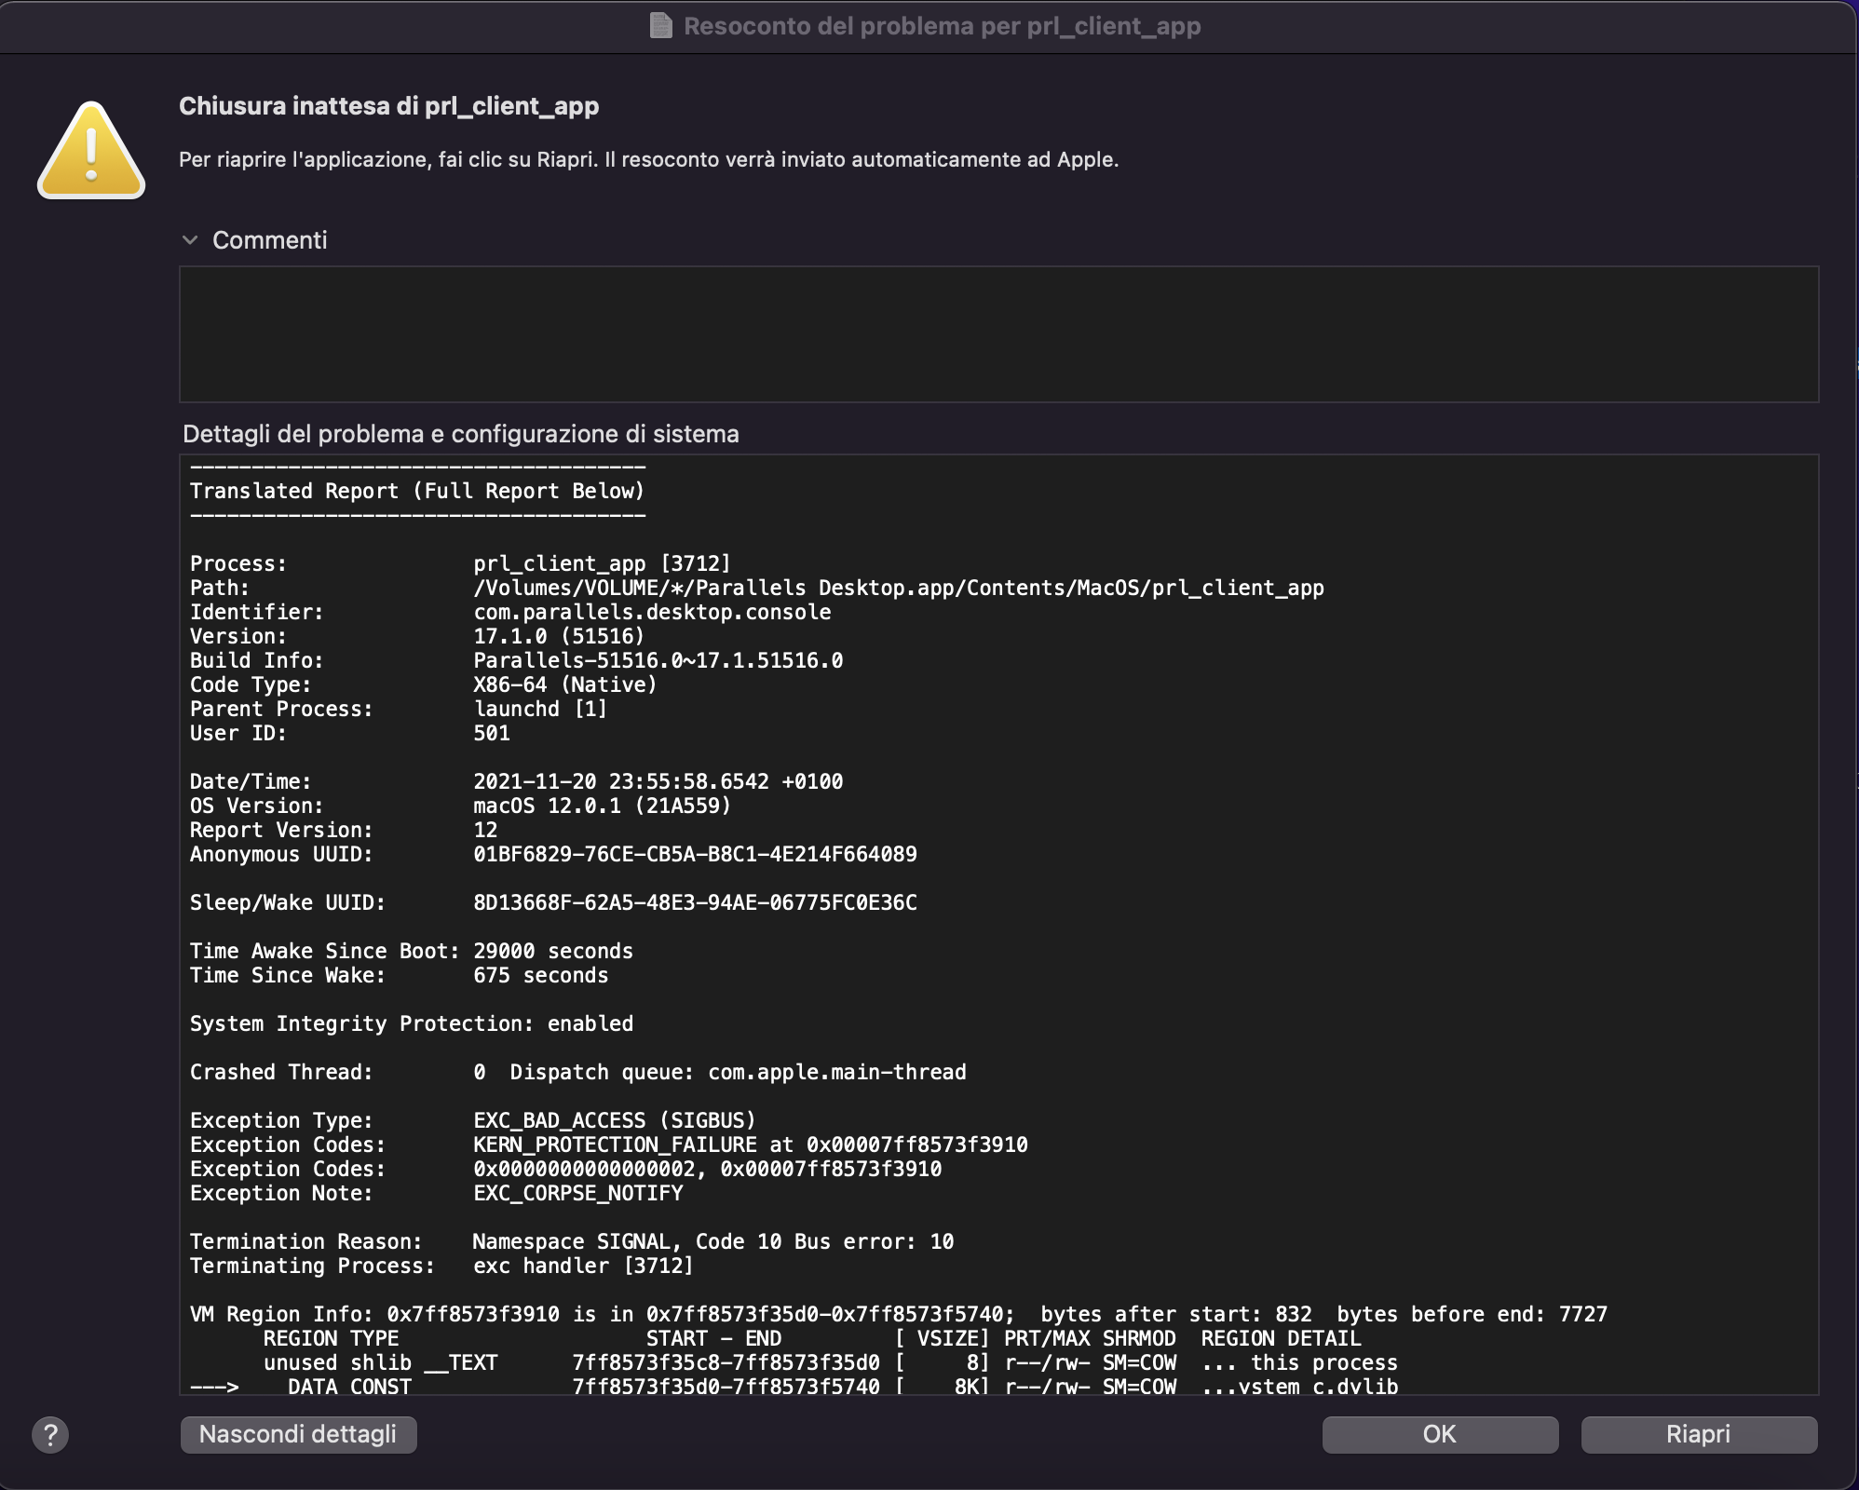
Task: Click exception codes '0x0000000000000002, 0x00007ff8573f3910'
Action: [x=708, y=1169]
